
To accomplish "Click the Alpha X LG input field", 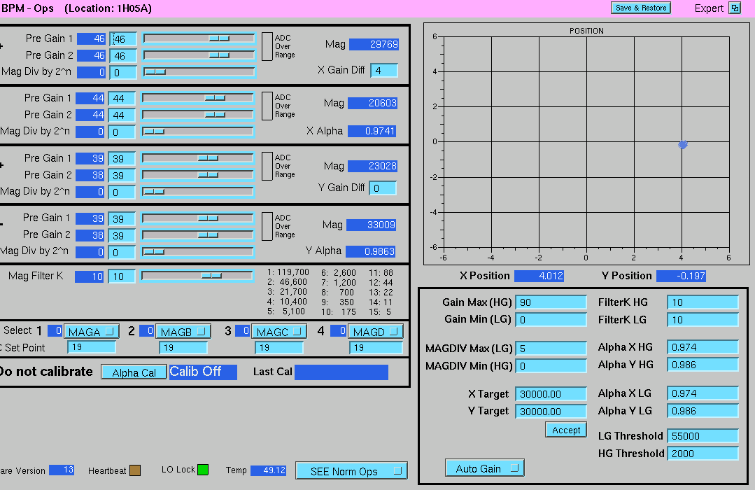I will pyautogui.click(x=703, y=393).
